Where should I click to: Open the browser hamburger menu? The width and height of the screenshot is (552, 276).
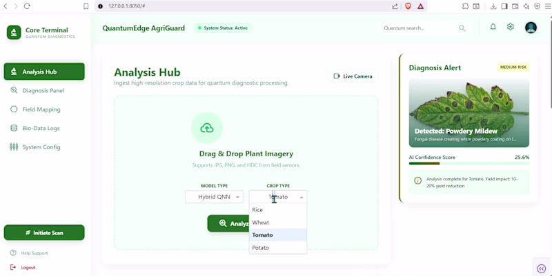coord(548,6)
